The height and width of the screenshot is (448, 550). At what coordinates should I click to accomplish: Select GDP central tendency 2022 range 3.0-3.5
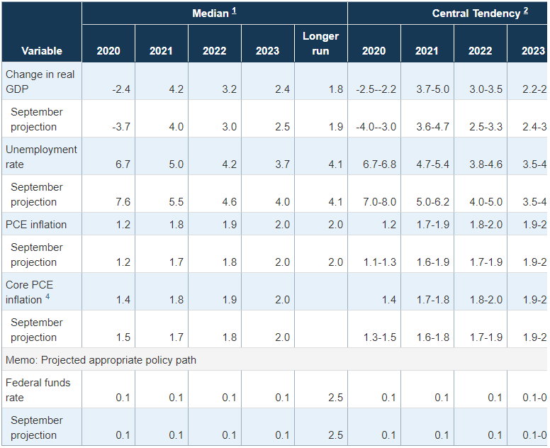[x=486, y=89]
